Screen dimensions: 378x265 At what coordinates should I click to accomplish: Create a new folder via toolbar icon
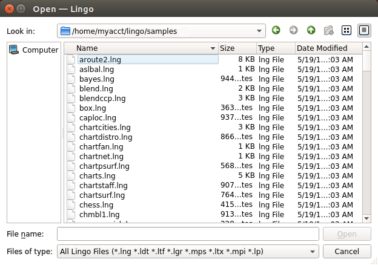click(328, 31)
